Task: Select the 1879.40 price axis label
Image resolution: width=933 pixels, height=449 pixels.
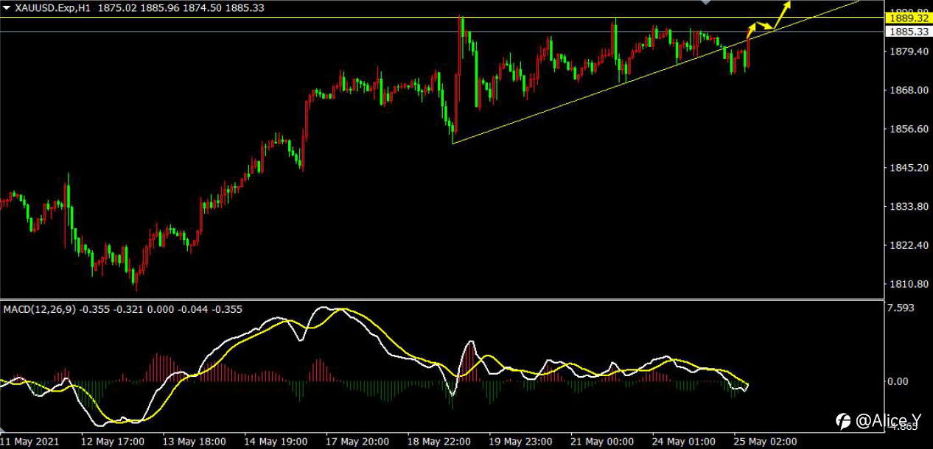Action: [908, 52]
